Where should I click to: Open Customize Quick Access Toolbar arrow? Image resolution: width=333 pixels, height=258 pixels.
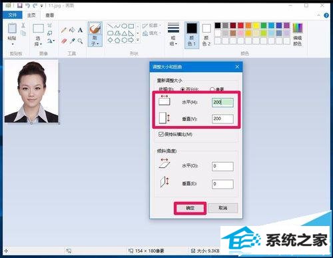coord(41,6)
